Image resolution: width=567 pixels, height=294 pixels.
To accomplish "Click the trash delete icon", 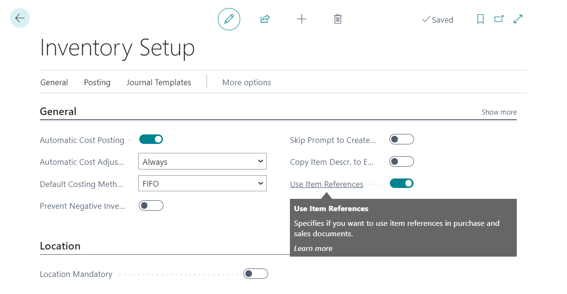I will [x=338, y=19].
